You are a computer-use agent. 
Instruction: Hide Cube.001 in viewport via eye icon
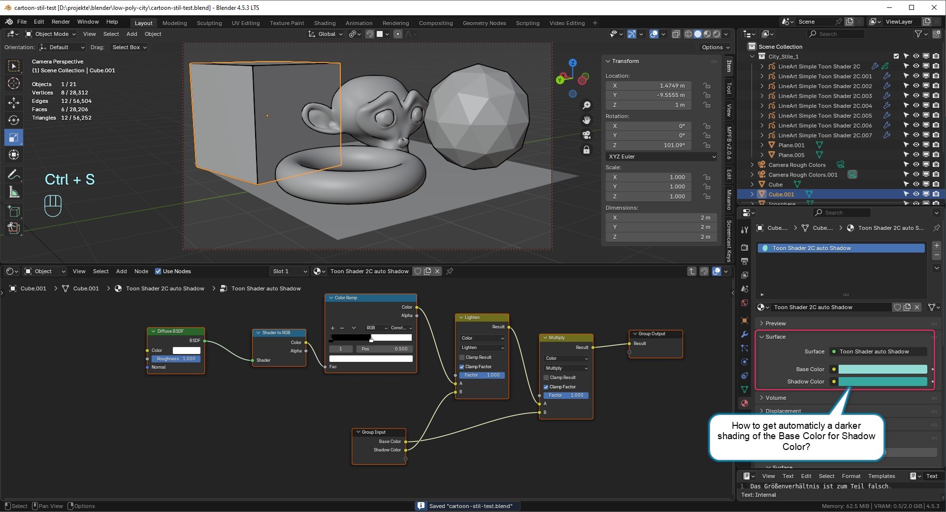[x=916, y=194]
